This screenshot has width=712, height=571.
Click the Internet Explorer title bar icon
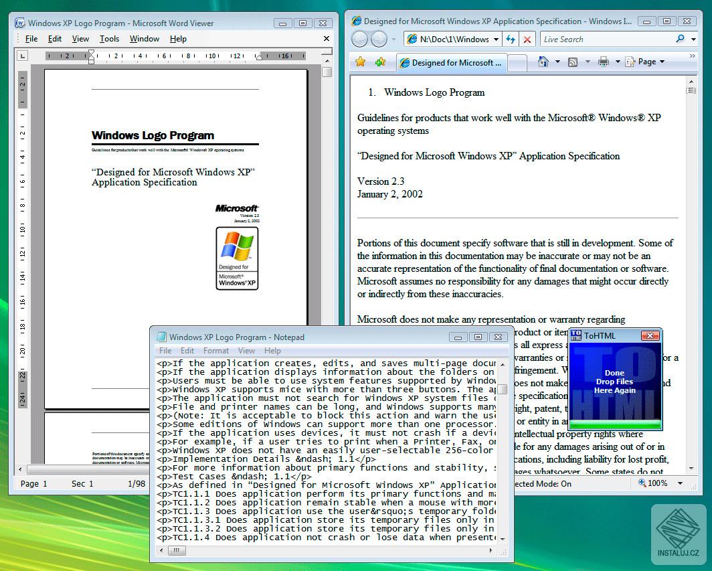[x=357, y=21]
